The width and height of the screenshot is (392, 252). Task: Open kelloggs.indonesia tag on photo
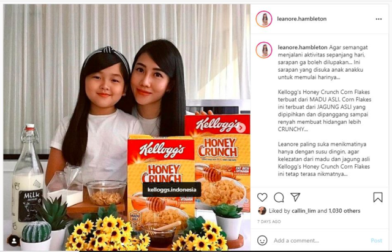171,189
